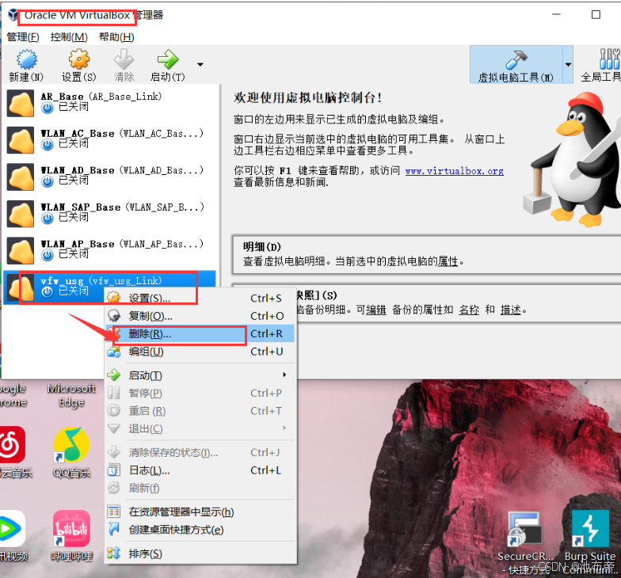This screenshot has width=621, height=578.
Task: Click the New (新建) toolbar icon
Action: (27, 60)
